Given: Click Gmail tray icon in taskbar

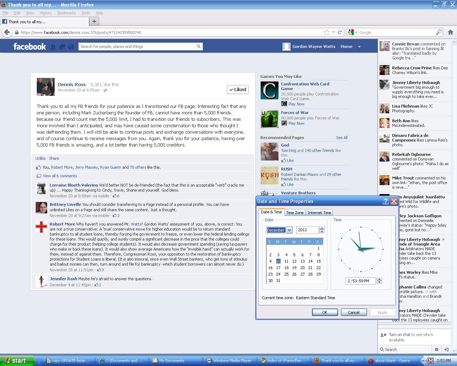Looking at the screenshot, I should tap(431, 361).
